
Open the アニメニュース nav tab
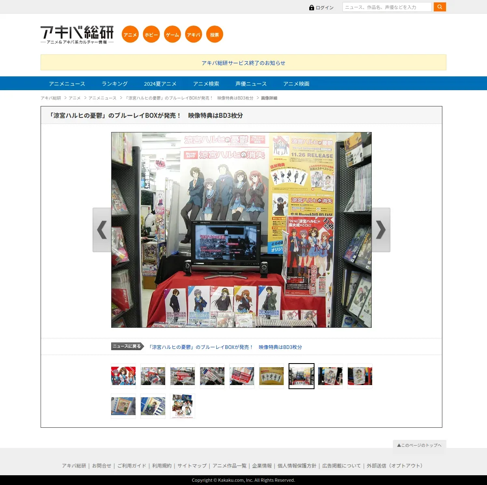67,84
